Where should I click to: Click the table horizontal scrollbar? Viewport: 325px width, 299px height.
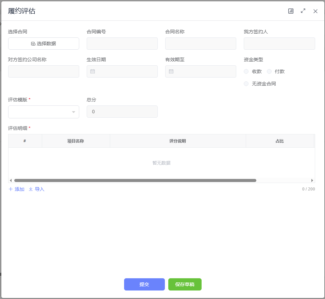click(135, 180)
